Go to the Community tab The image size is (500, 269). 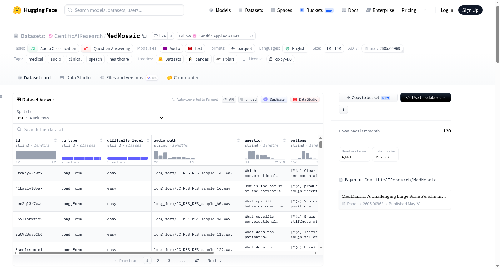[x=182, y=78]
